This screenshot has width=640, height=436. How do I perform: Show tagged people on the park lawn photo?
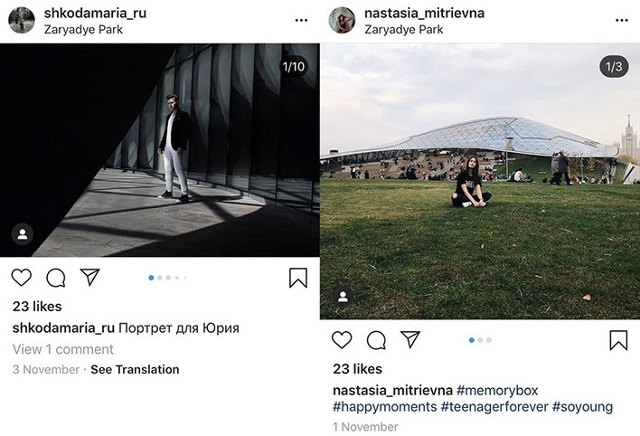[x=343, y=297]
